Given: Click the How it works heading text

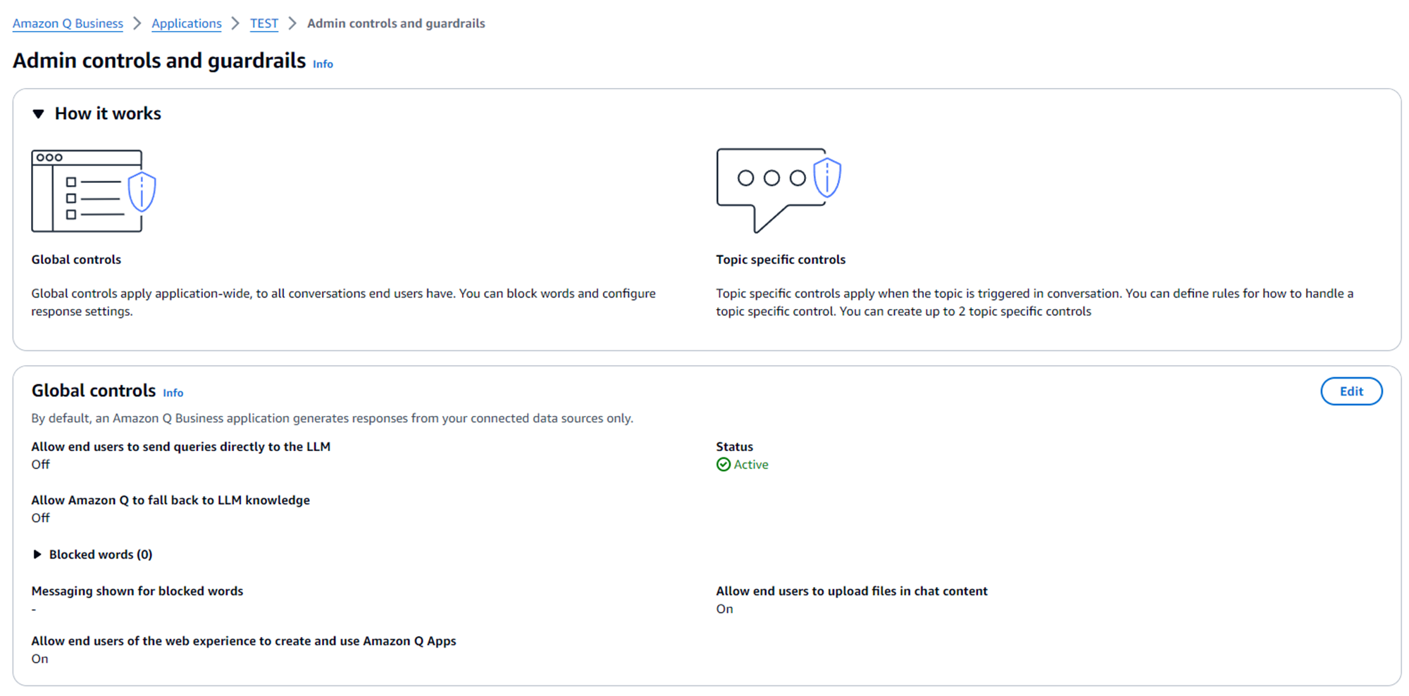Looking at the screenshot, I should coord(108,114).
